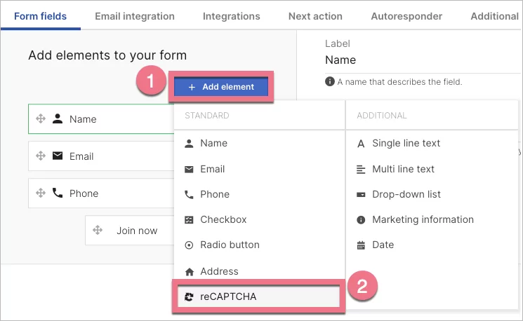Click the blue Add element button
This screenshot has height=321, width=523.
coord(220,87)
